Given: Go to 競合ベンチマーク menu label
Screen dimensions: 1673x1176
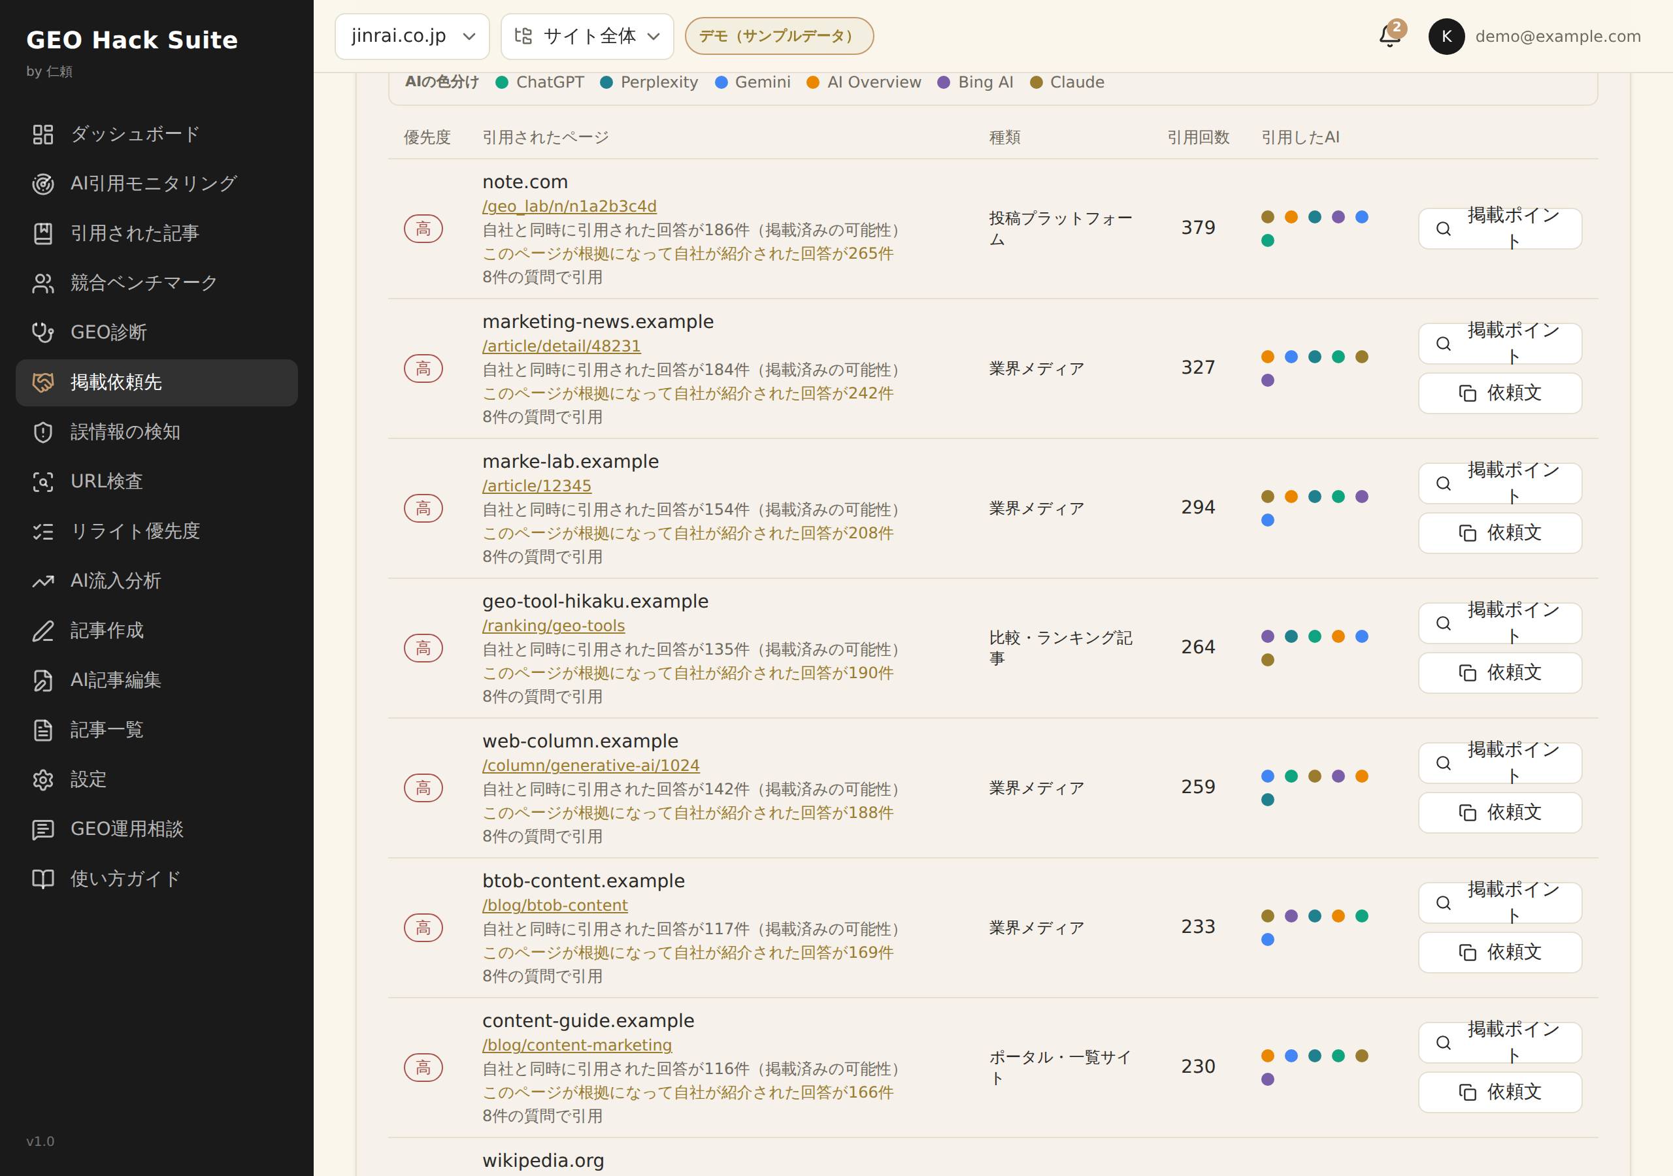Looking at the screenshot, I should [x=144, y=283].
